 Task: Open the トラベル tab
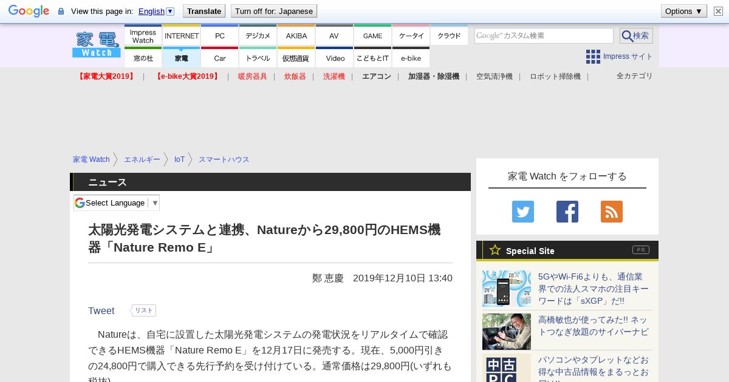click(x=258, y=58)
